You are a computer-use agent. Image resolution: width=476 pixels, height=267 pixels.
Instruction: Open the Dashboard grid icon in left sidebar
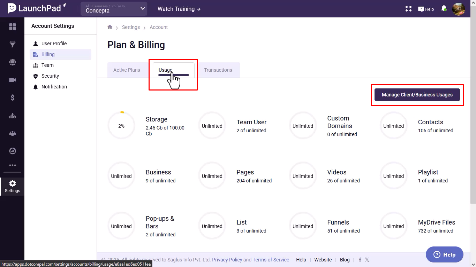coord(13,27)
